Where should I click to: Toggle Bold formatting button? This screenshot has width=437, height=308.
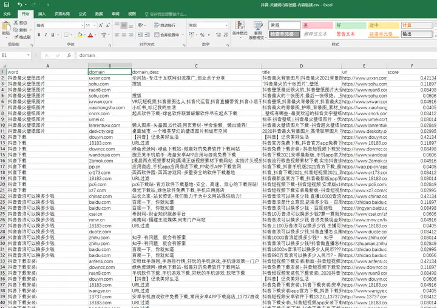coord(39,35)
